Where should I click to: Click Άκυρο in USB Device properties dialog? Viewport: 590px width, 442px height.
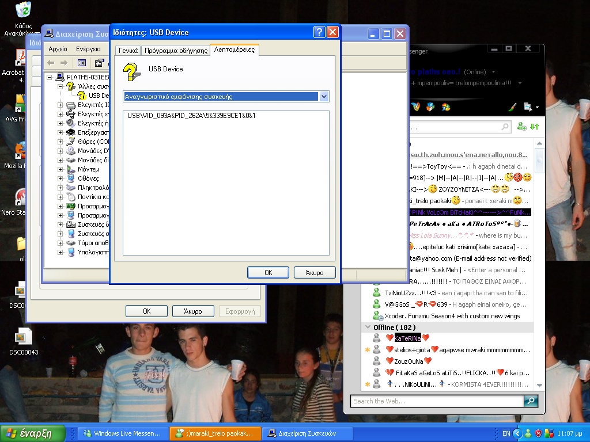pos(315,272)
